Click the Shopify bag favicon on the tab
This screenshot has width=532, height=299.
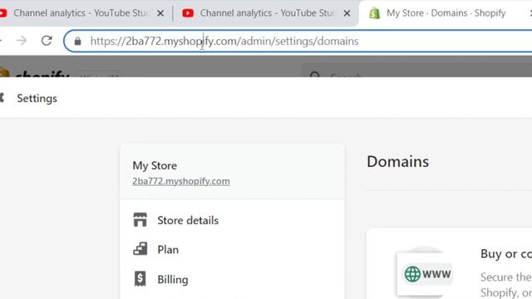click(374, 13)
